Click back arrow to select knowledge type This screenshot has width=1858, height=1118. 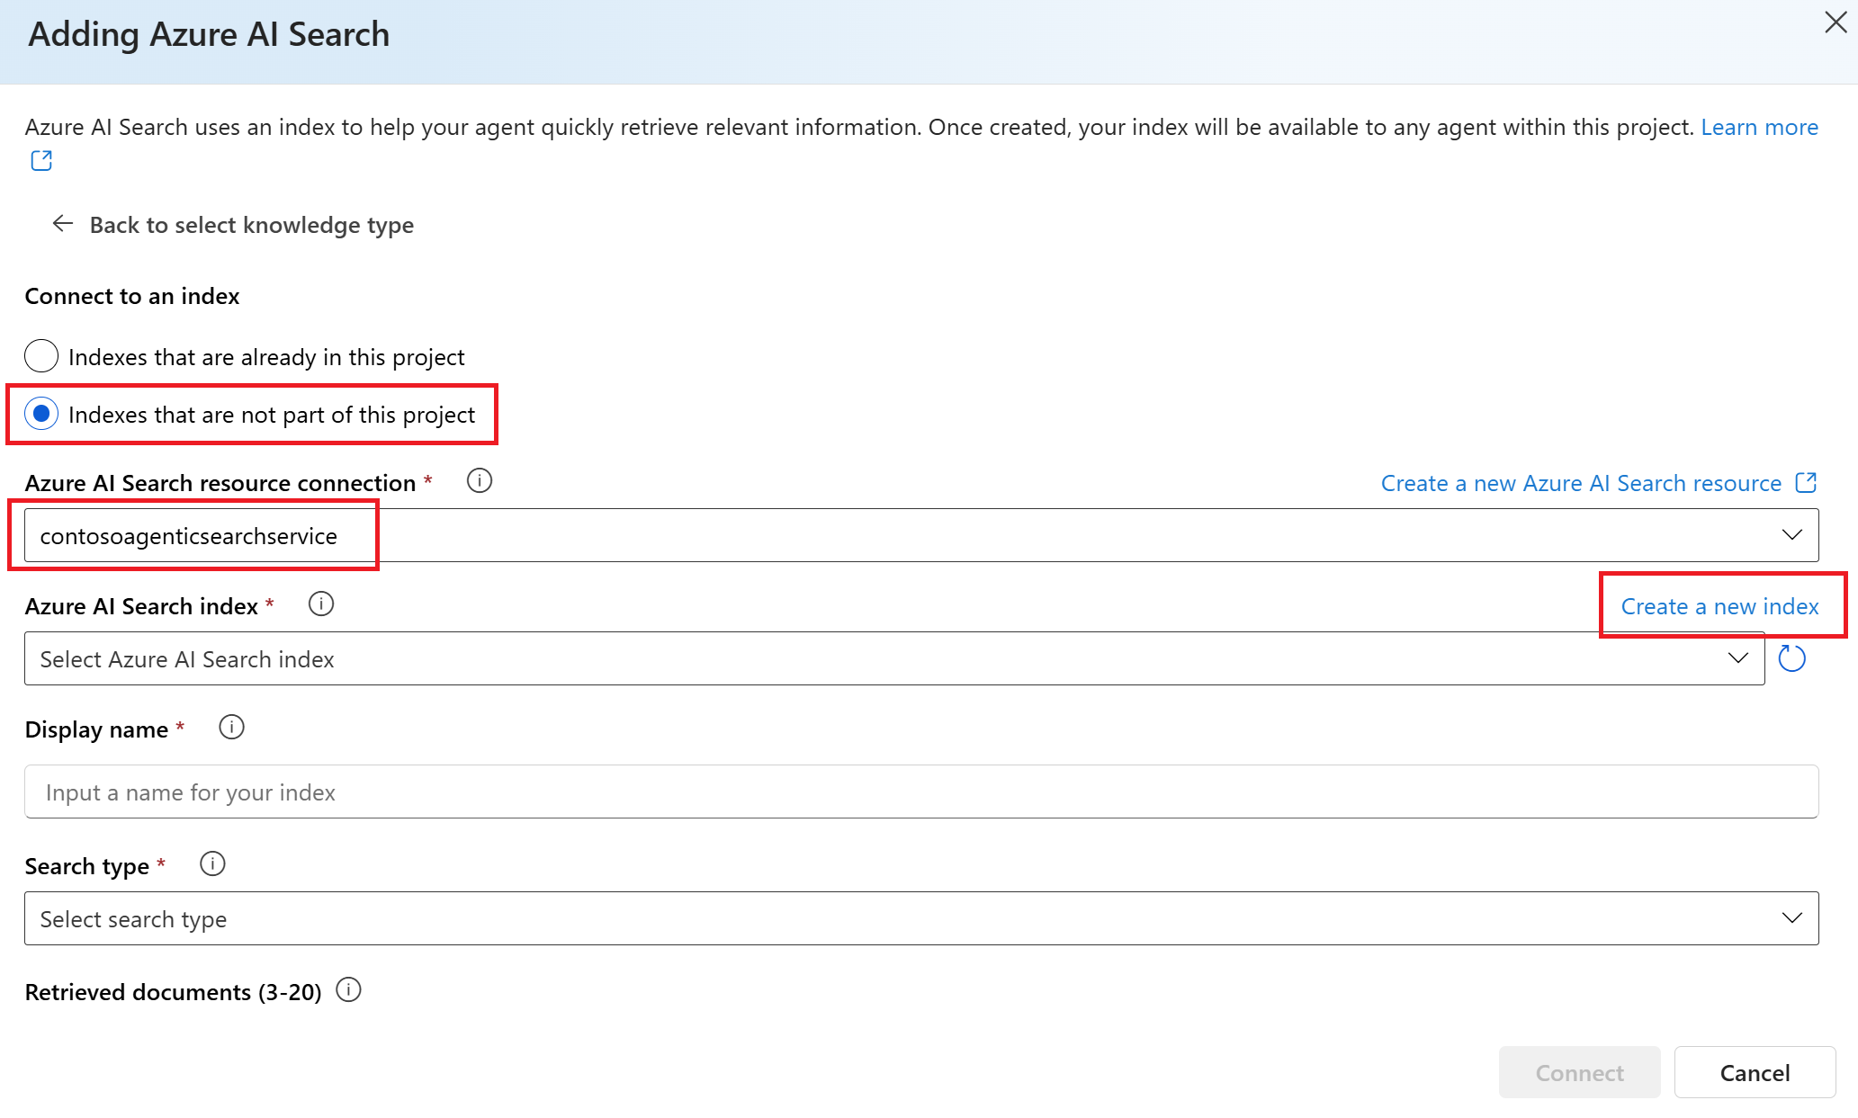point(63,224)
